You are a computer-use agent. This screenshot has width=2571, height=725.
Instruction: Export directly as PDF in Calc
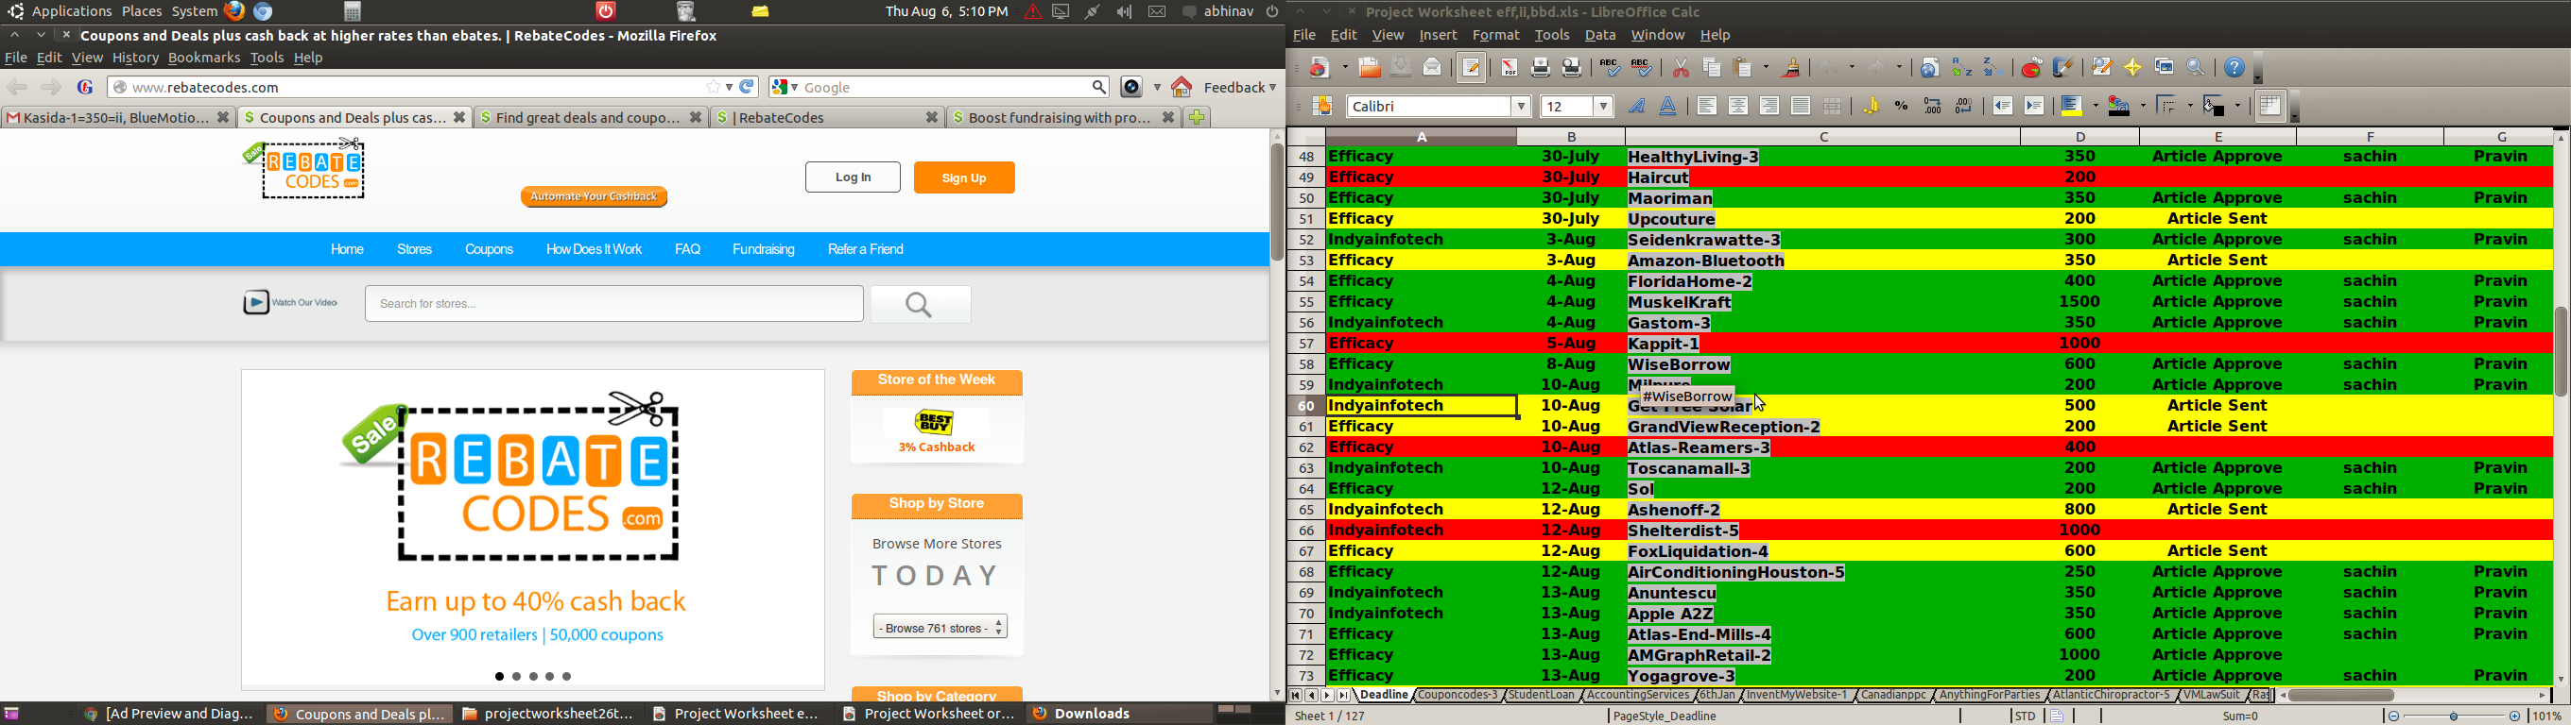1510,68
